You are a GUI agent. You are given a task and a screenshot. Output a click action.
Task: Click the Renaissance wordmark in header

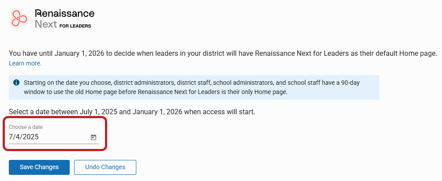(x=64, y=13)
